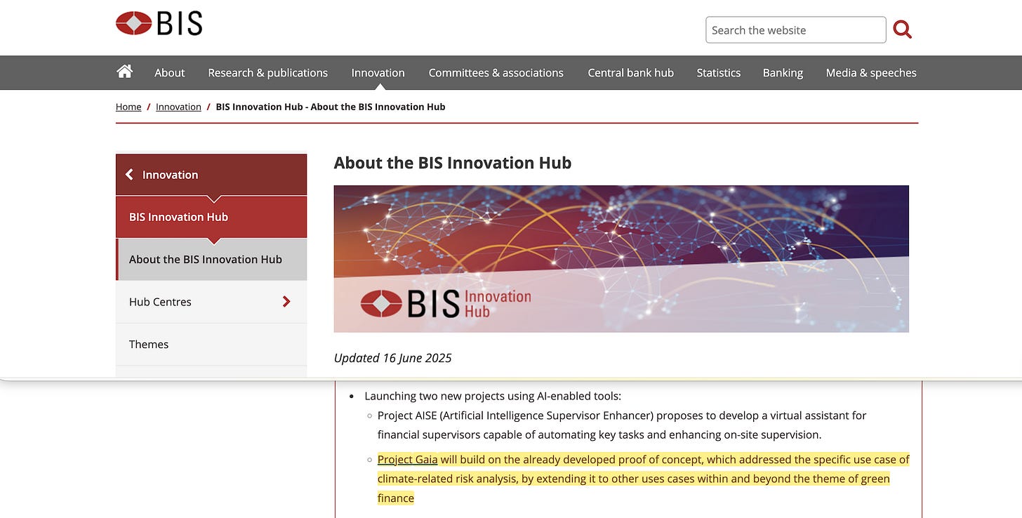
Task: Select BIS Innovation Hub in the sidebar
Action: click(x=211, y=217)
